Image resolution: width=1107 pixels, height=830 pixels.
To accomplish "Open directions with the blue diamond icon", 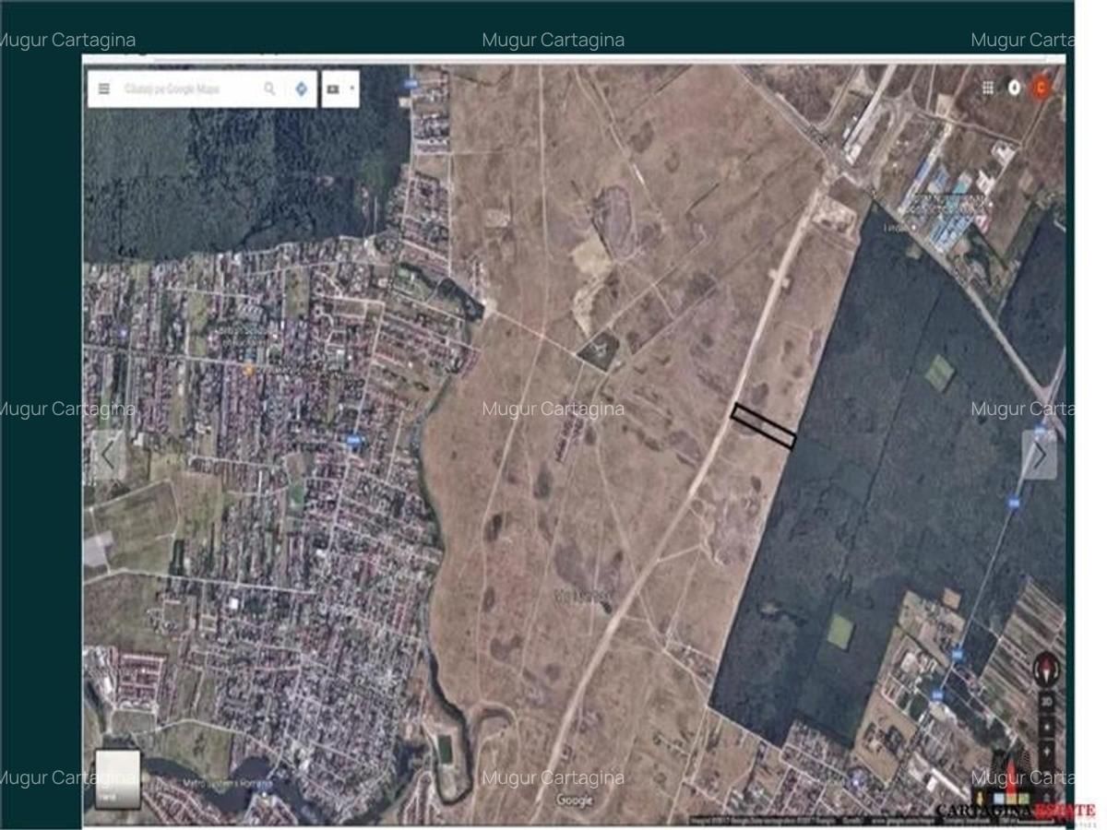I will [x=301, y=89].
